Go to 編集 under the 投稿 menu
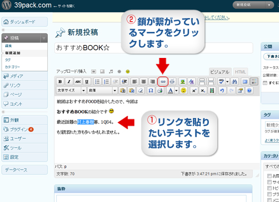The width and height of the screenshot is (279, 202). pos(9,46)
